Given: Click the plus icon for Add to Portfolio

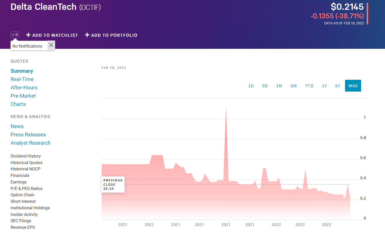Looking at the screenshot, I should (87, 35).
